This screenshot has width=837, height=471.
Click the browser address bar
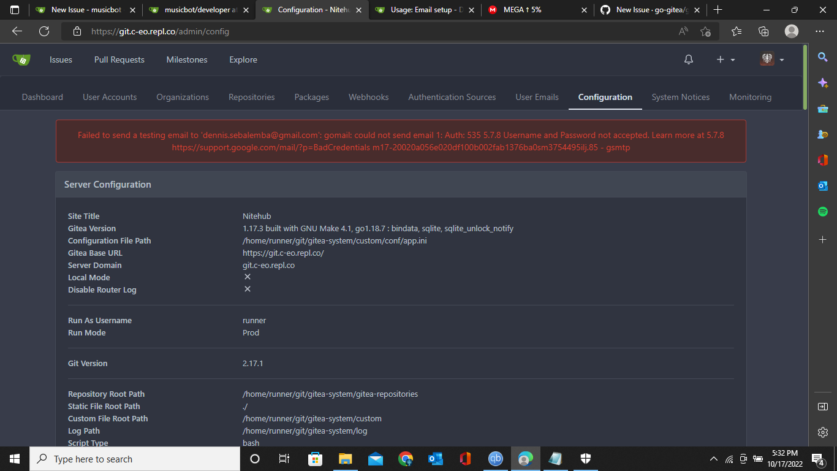245,31
